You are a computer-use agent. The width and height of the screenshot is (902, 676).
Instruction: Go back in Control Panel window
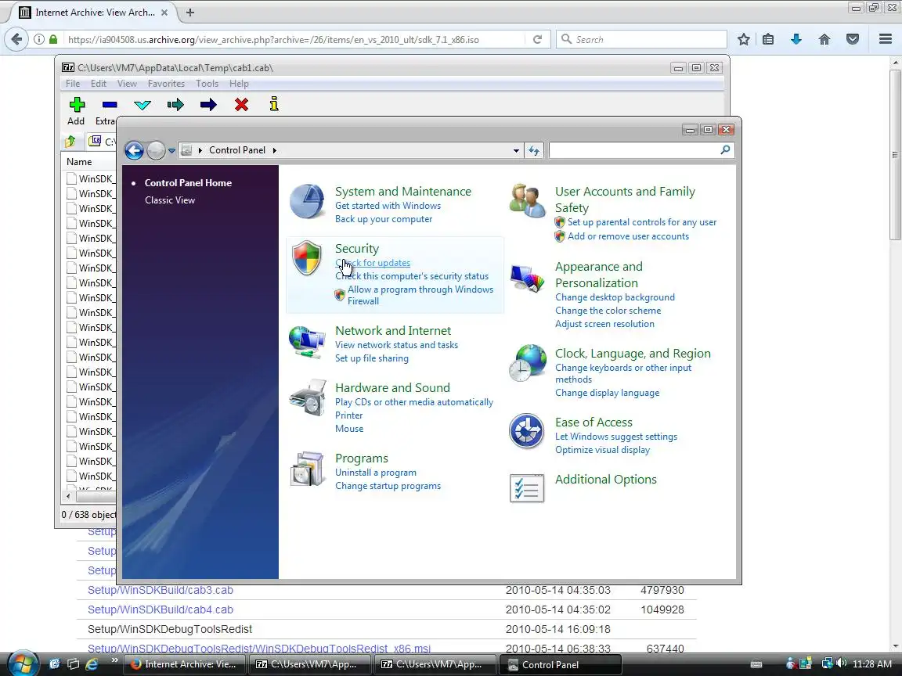(134, 150)
